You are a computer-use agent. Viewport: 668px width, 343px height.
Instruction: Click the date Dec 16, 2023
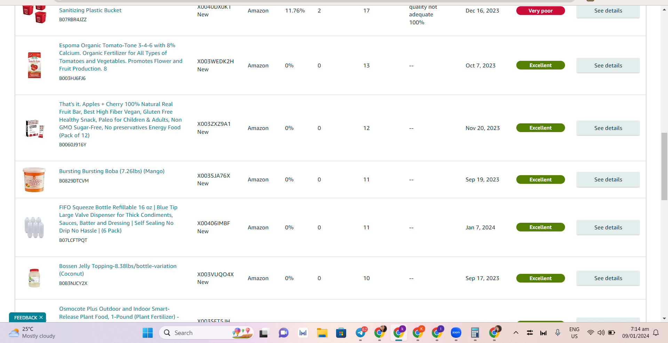click(482, 11)
